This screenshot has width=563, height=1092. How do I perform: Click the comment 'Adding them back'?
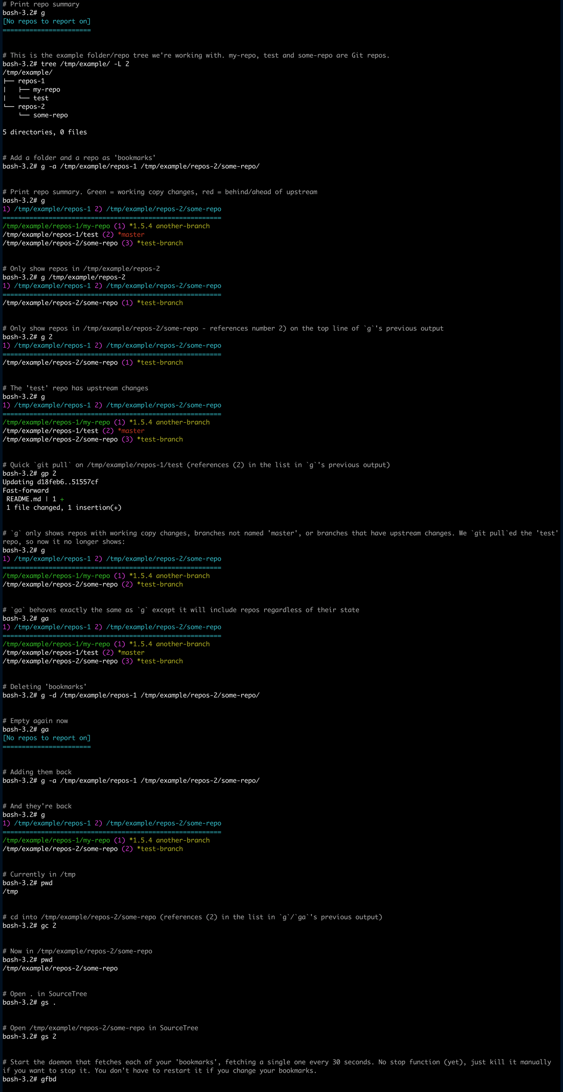[x=37, y=772]
